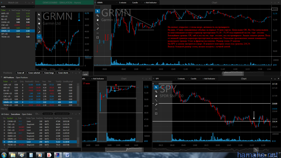Switch to All Orders tab
The height and width of the screenshot is (158, 281).
tap(5, 114)
